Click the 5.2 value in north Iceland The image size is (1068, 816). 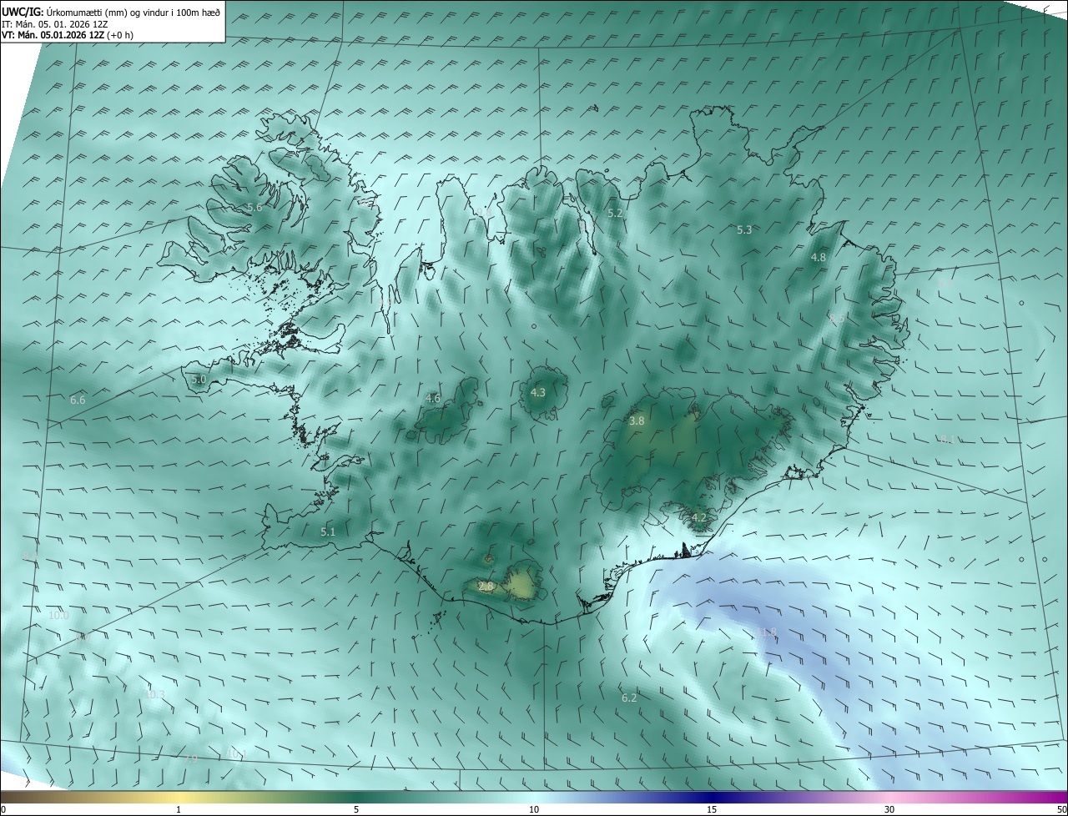(x=615, y=214)
